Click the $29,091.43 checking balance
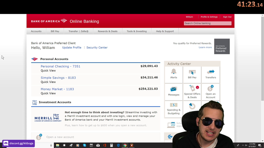This screenshot has height=148, width=264. (149, 66)
